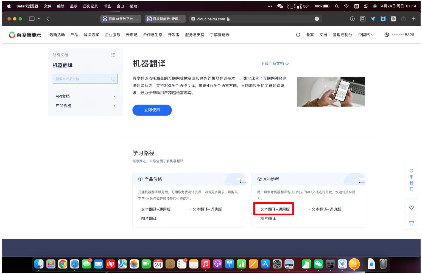422x274 pixels.
Task: Open 管理控制台 link in header
Action: [x=342, y=35]
